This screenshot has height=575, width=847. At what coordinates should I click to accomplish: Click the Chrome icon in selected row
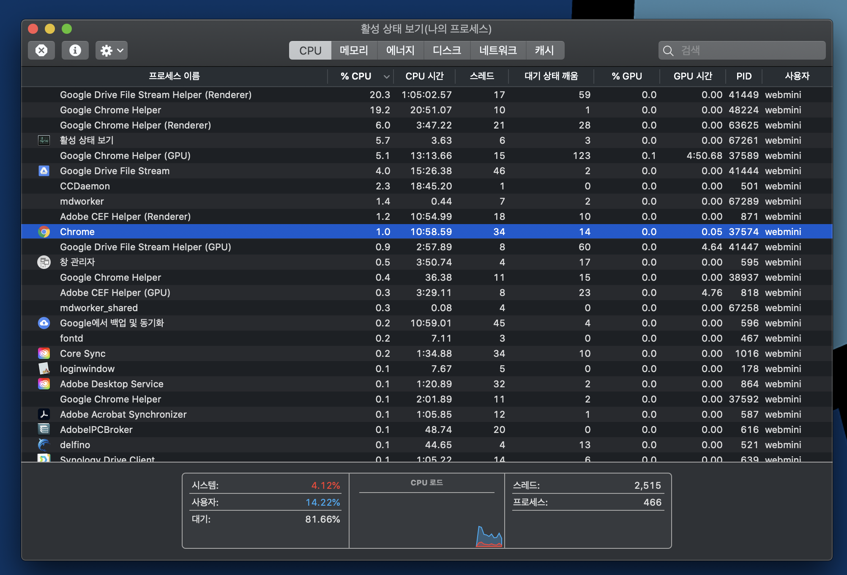pos(44,232)
